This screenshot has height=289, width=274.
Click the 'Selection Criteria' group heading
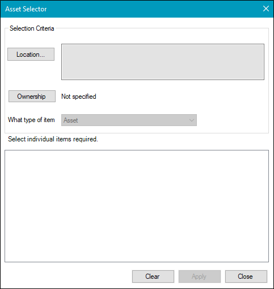coord(32,28)
